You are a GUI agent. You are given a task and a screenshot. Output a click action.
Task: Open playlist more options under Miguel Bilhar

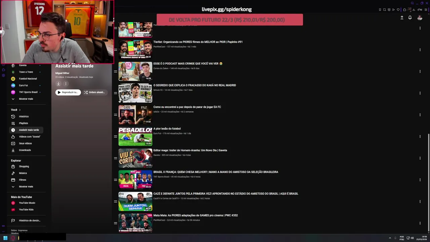point(66,84)
